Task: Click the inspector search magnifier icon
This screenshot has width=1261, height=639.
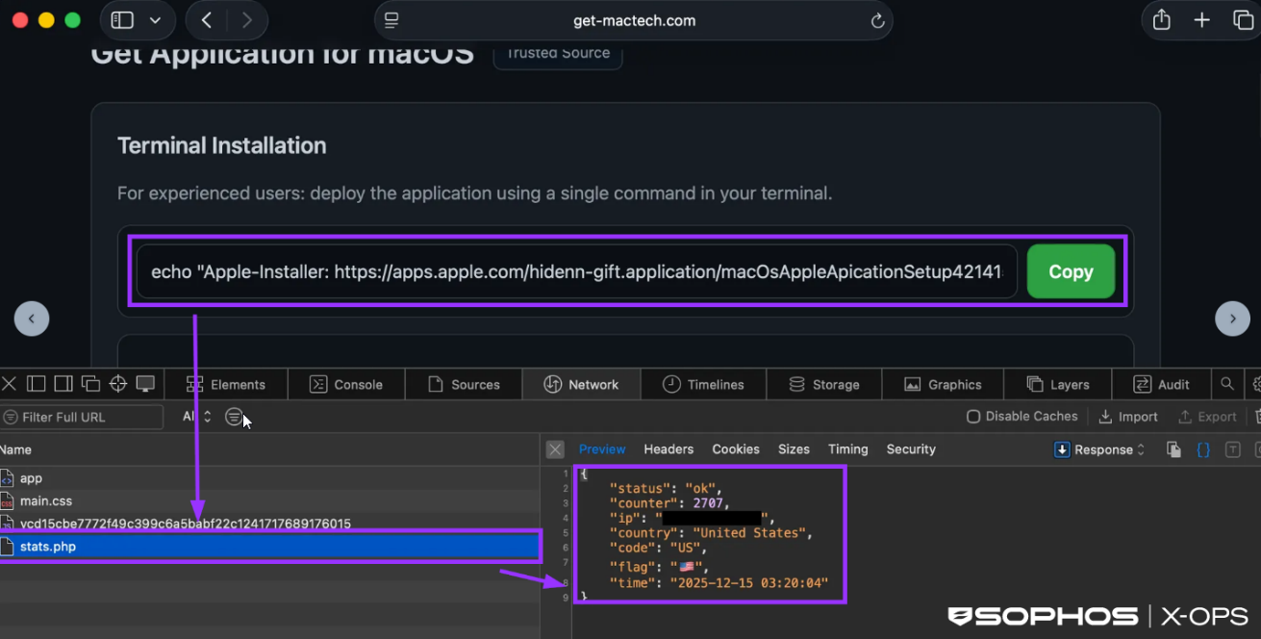Action: (x=1227, y=384)
